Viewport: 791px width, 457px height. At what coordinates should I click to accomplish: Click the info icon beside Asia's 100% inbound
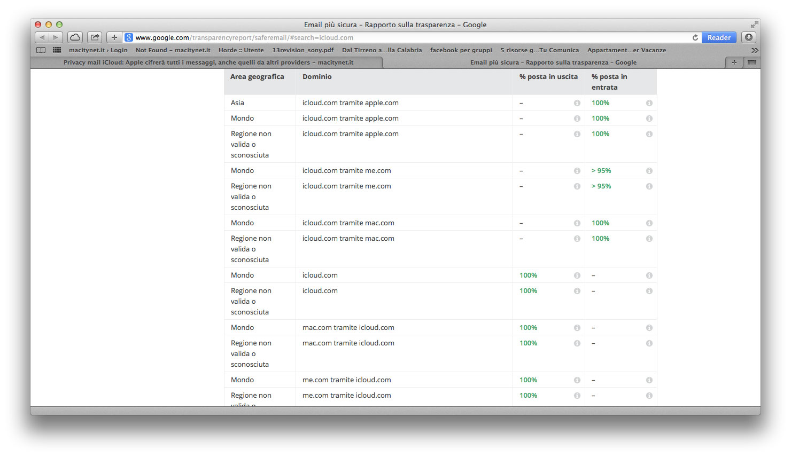[x=649, y=103]
